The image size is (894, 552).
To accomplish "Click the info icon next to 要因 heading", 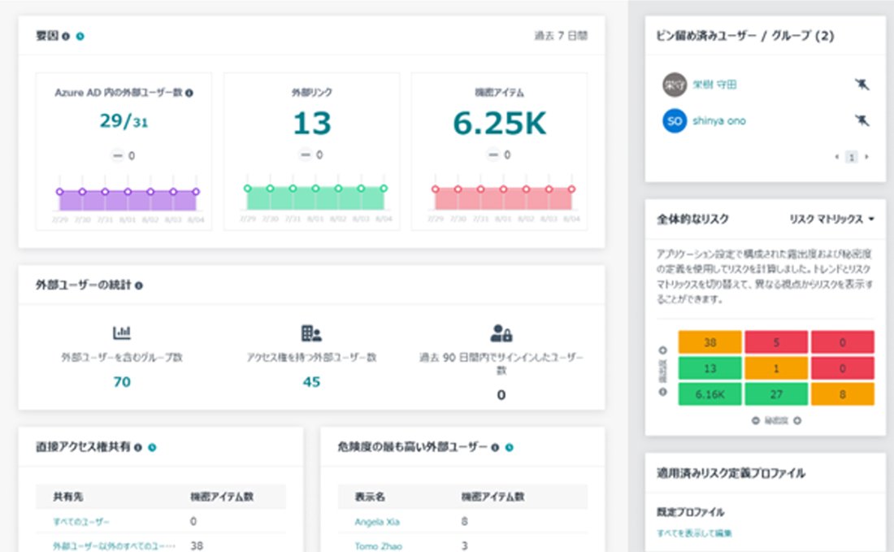I will 66,37.
